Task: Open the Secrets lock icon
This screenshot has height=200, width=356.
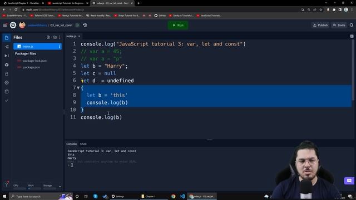Action: 7,74
